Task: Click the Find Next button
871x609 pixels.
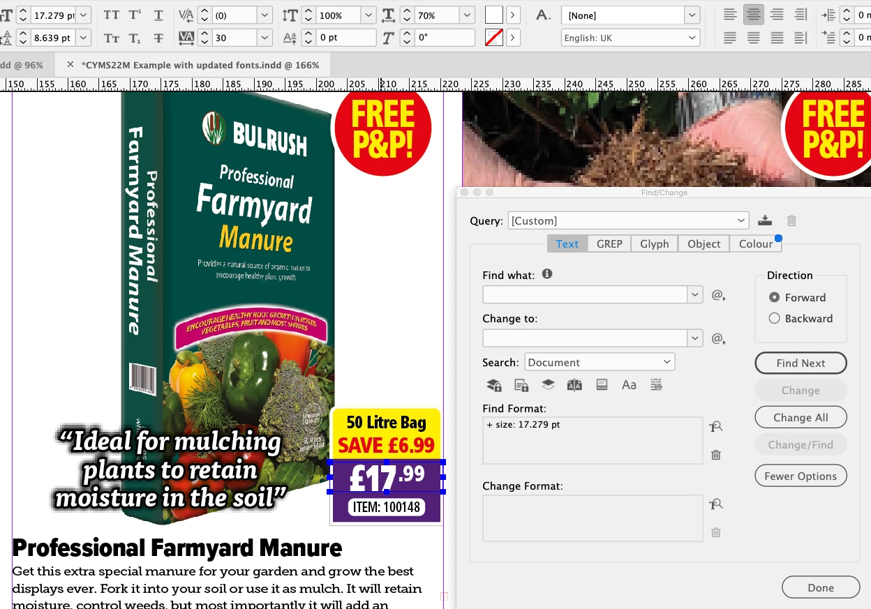Action: coord(801,363)
